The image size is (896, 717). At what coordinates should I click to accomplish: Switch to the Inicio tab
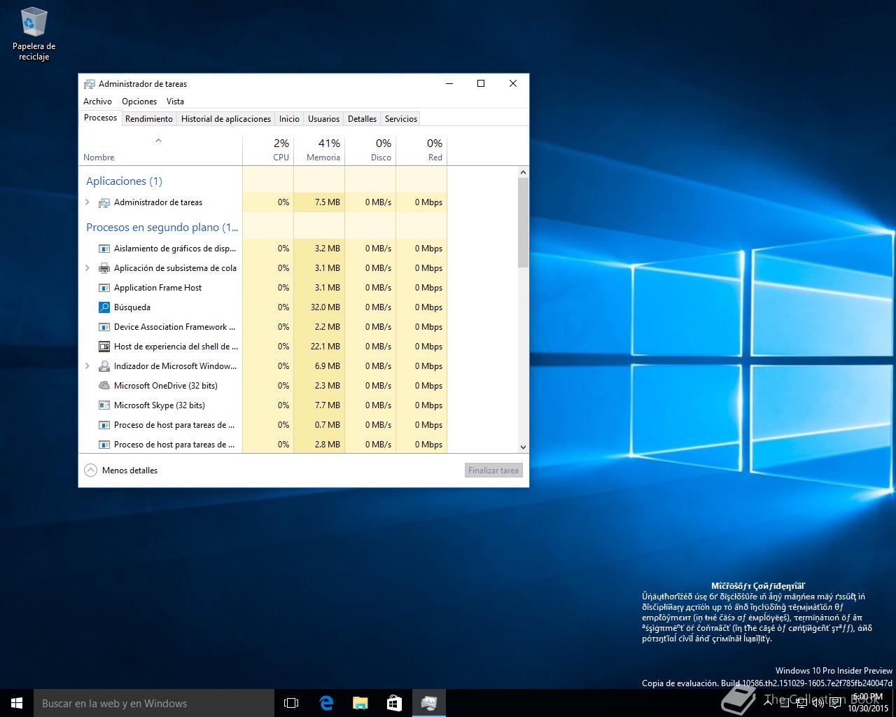290,119
